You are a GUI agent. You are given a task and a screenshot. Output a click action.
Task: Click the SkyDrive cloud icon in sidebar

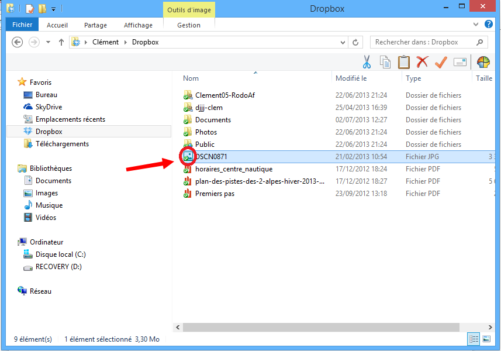(28, 107)
